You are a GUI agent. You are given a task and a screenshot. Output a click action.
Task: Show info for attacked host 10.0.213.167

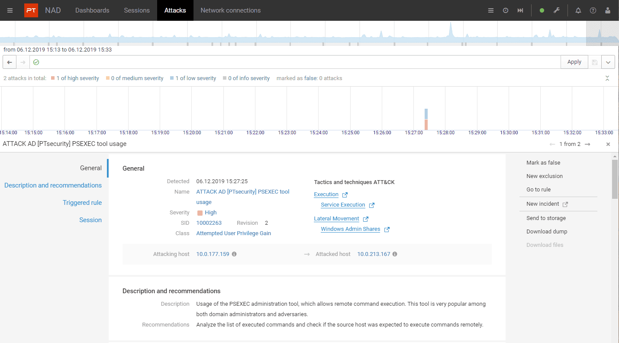click(395, 254)
